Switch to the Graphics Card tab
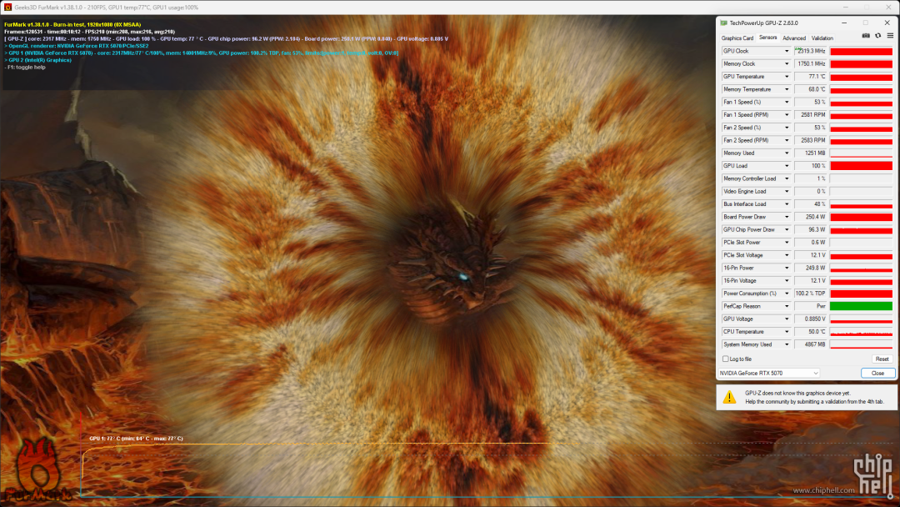 click(x=737, y=38)
